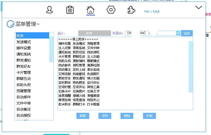Select 克隆管理 in the left list
The image size is (211, 135).
click(x=32, y=91)
